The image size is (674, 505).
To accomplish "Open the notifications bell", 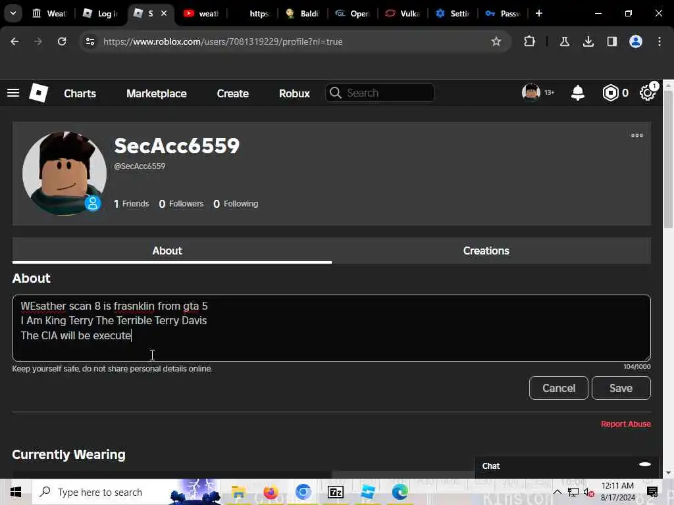I will tap(578, 93).
